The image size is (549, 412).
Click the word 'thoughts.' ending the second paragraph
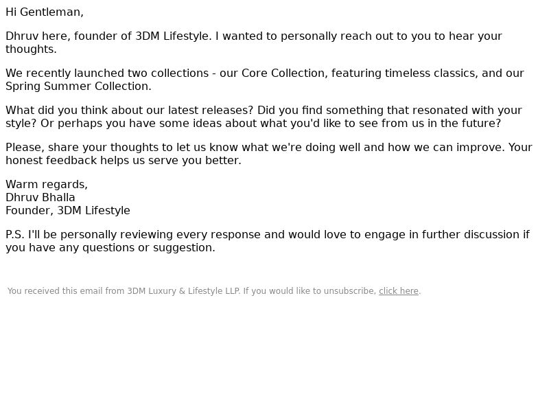[31, 49]
